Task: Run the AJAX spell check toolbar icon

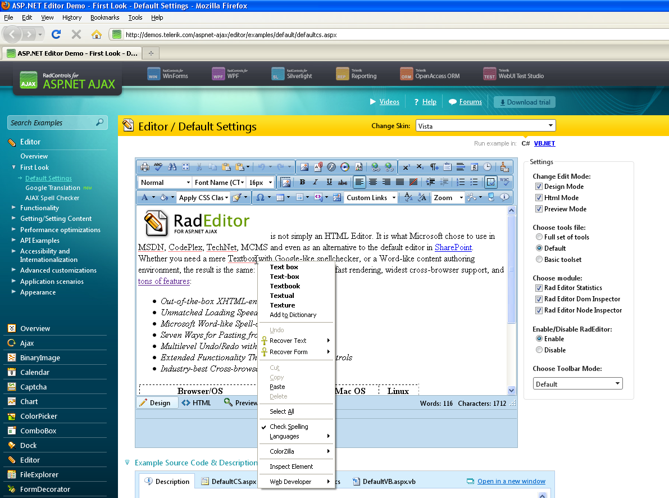Action: (158, 167)
